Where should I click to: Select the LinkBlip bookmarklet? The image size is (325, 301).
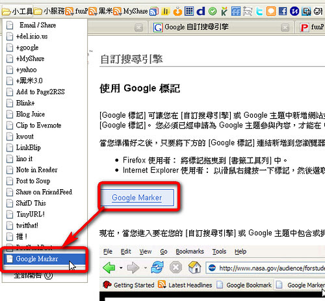tap(45, 148)
